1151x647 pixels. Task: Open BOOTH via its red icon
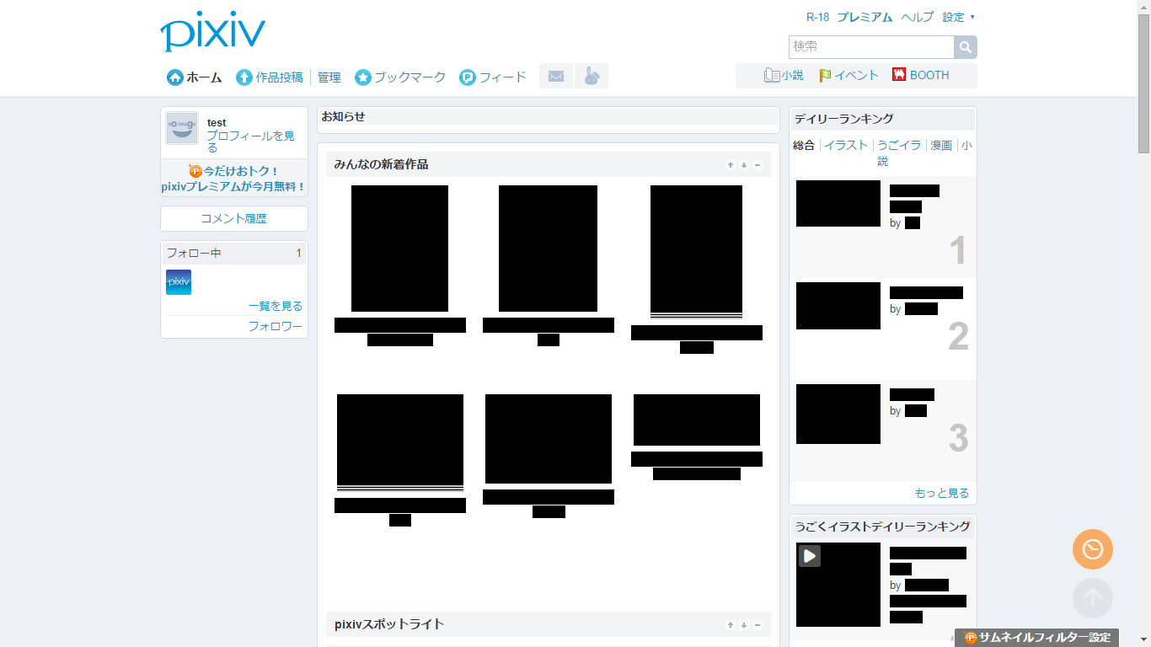pyautogui.click(x=898, y=75)
